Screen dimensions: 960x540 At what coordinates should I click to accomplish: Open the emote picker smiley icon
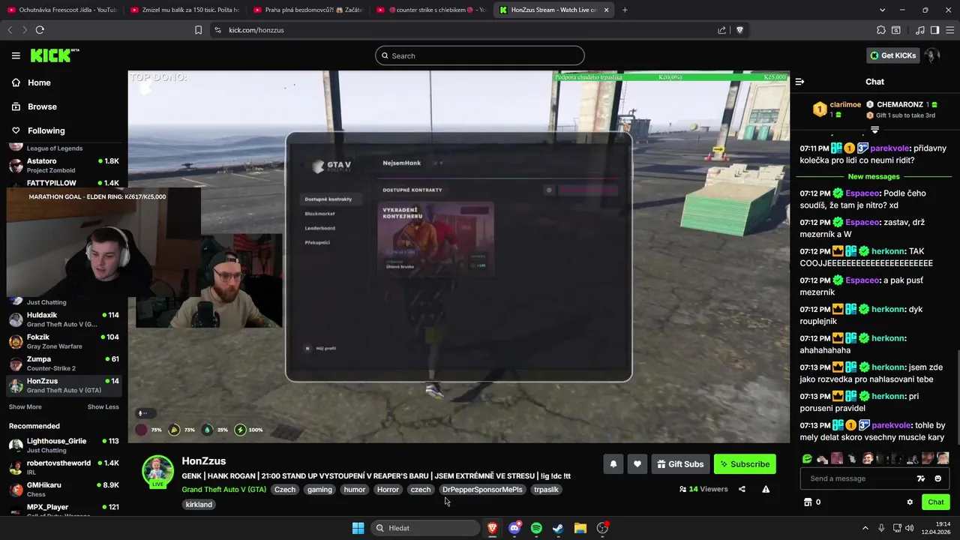(x=937, y=478)
